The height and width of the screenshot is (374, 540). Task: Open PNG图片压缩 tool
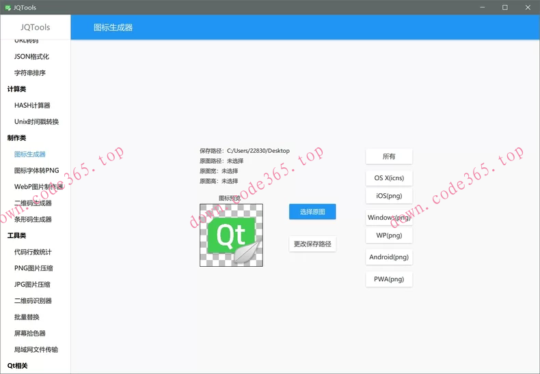coord(33,268)
